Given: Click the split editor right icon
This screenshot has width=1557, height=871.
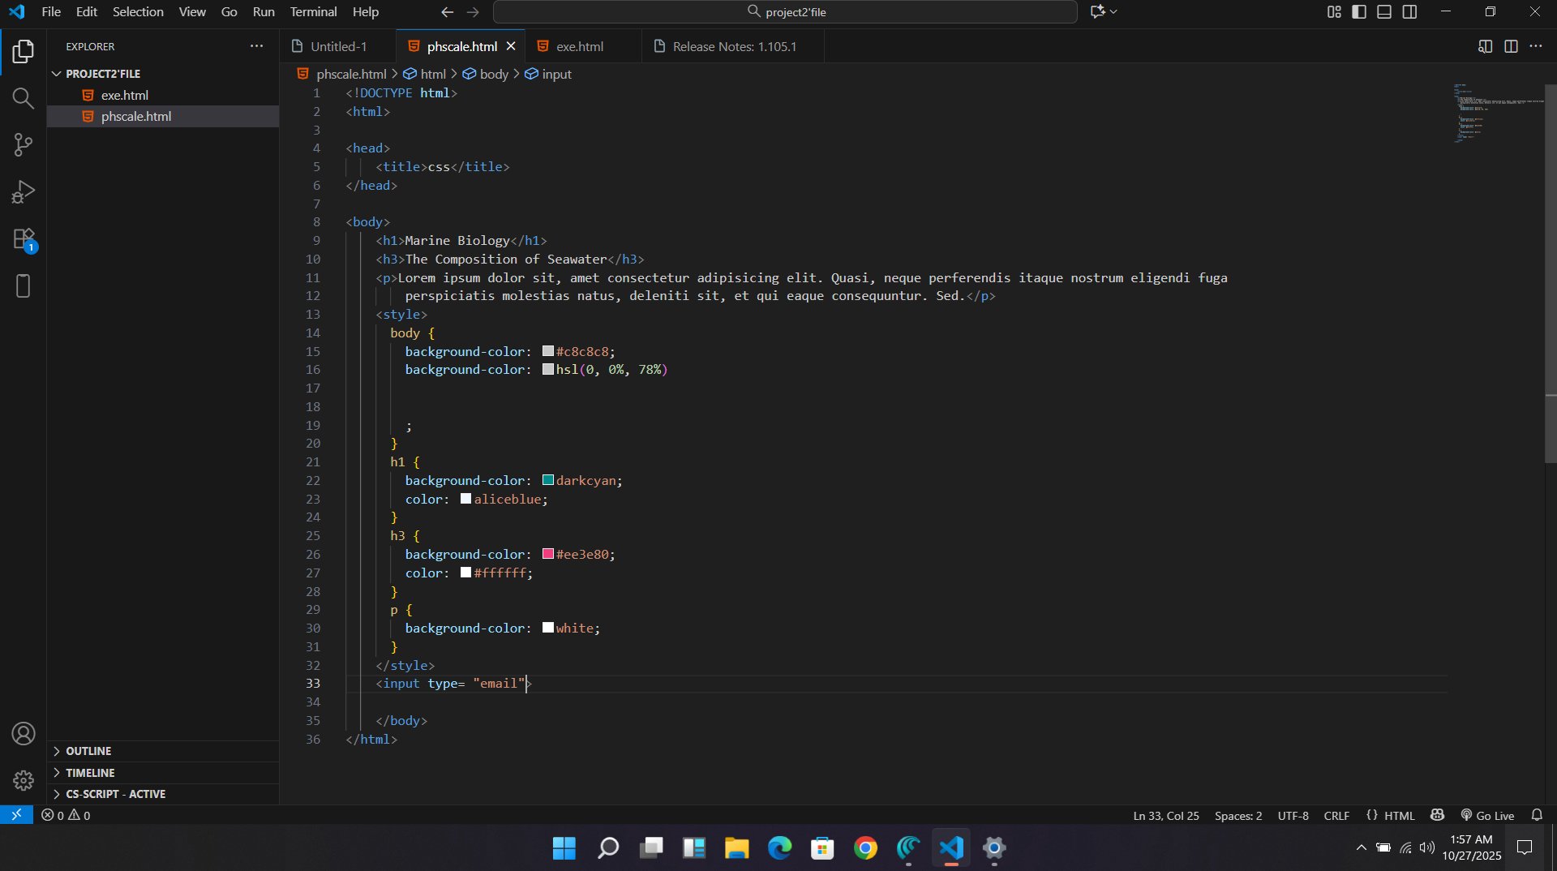Looking at the screenshot, I should pyautogui.click(x=1511, y=46).
